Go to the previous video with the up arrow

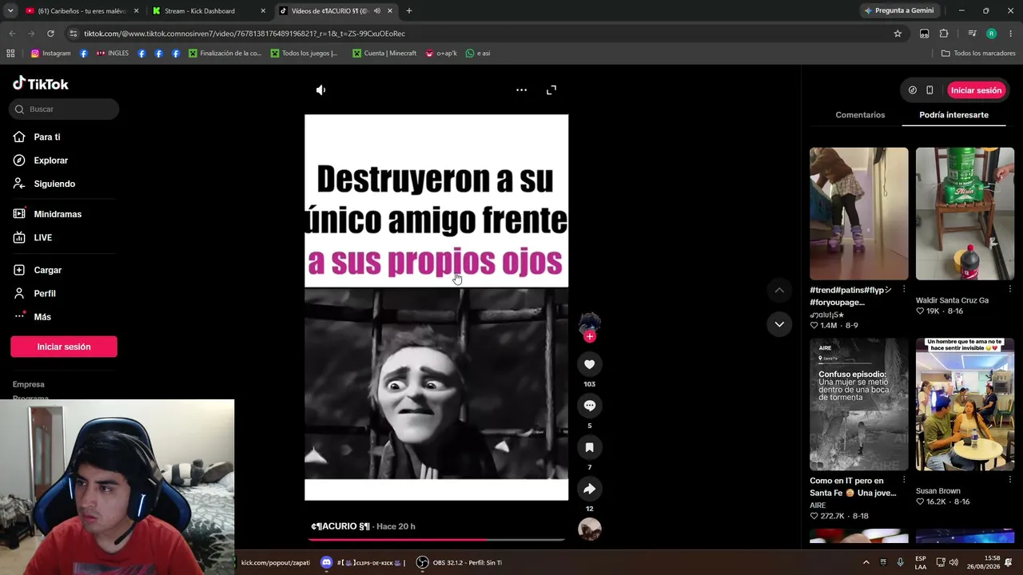779,290
